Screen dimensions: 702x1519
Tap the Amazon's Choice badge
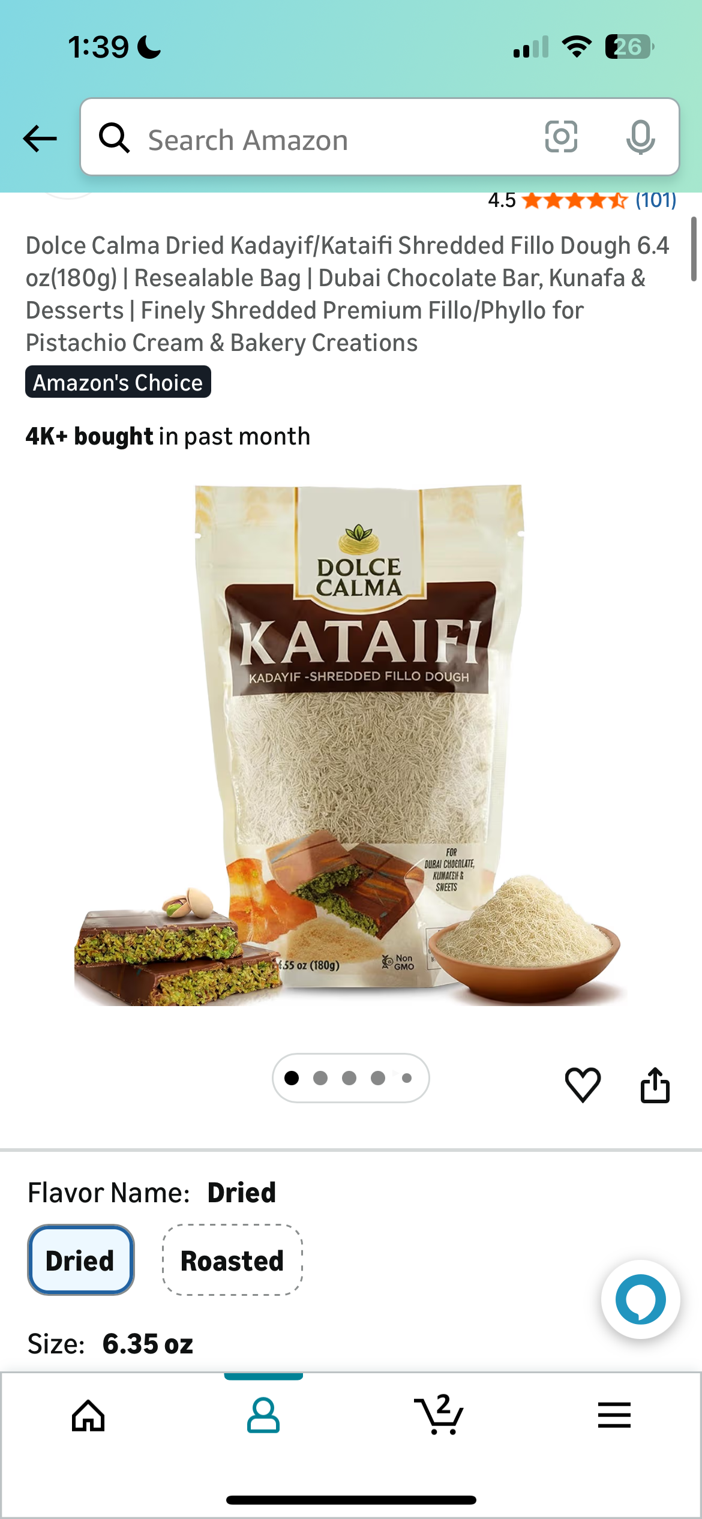(x=118, y=382)
